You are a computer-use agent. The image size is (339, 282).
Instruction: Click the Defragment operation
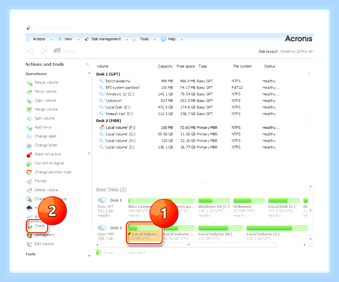(x=44, y=235)
